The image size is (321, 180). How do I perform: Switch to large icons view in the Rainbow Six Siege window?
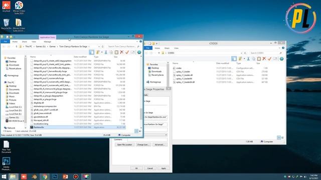tap(140, 131)
